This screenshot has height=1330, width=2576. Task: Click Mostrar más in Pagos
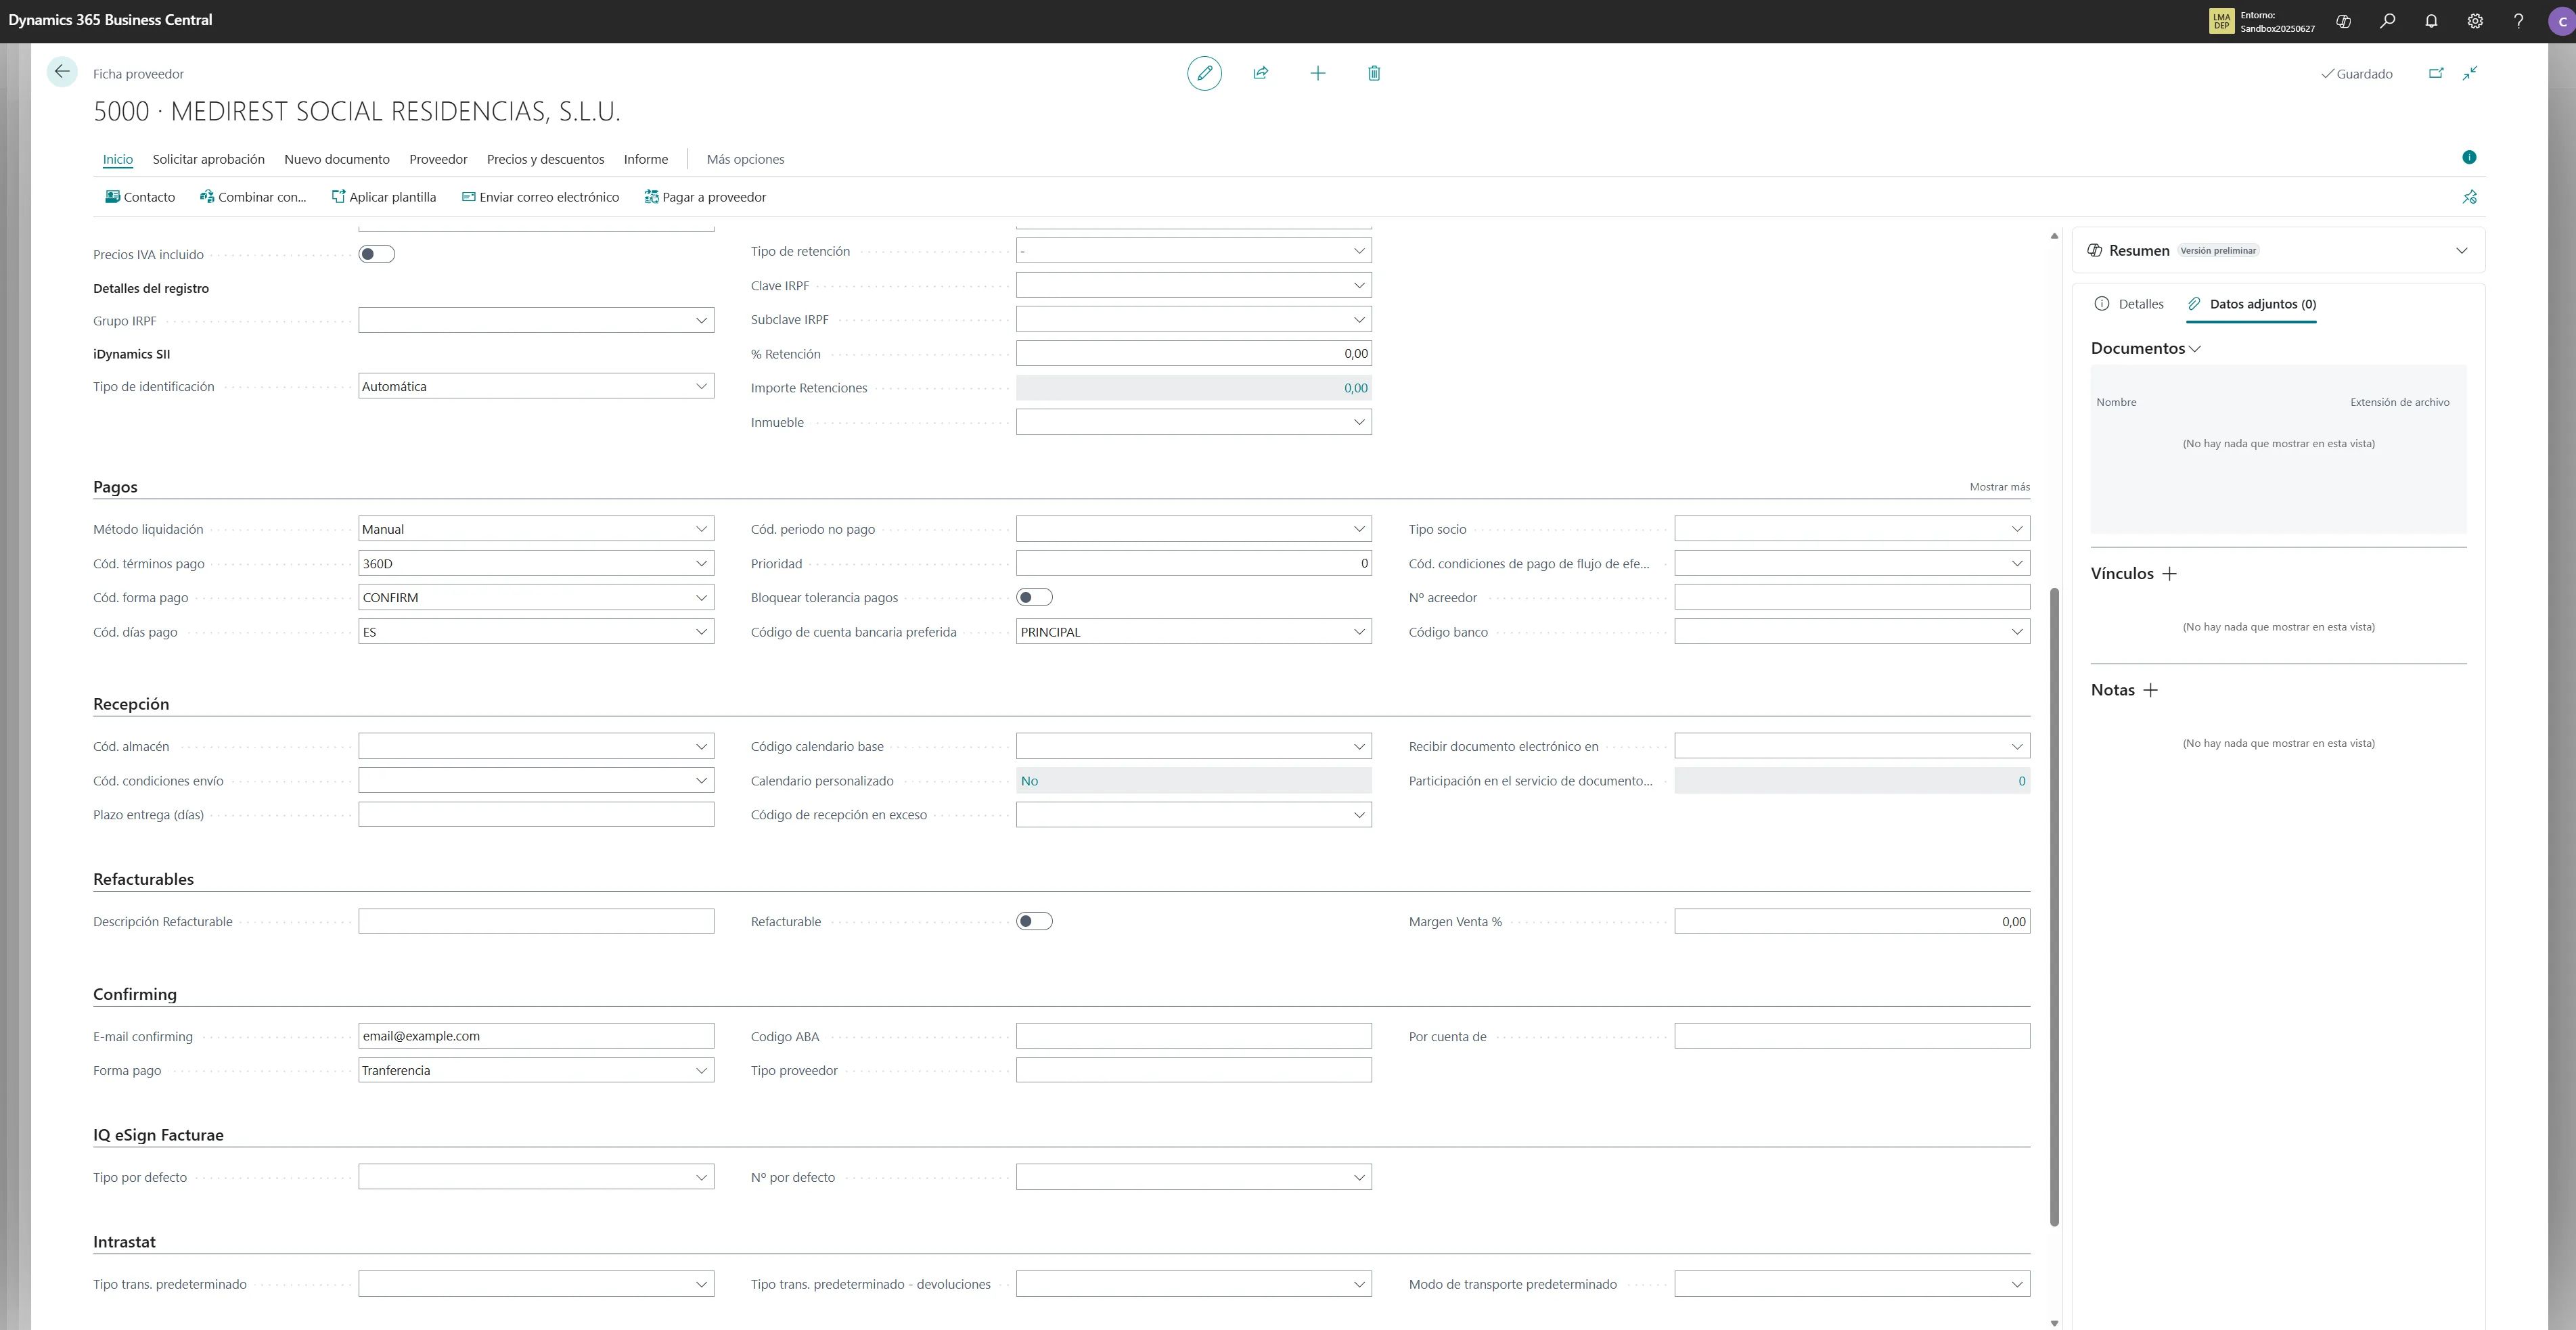(x=1999, y=487)
